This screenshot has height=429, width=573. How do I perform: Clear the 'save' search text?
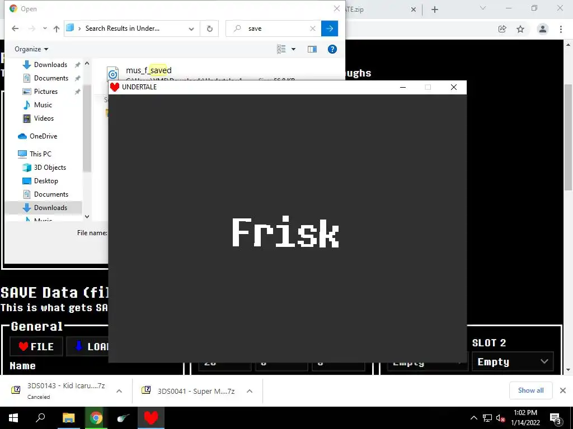point(312,28)
